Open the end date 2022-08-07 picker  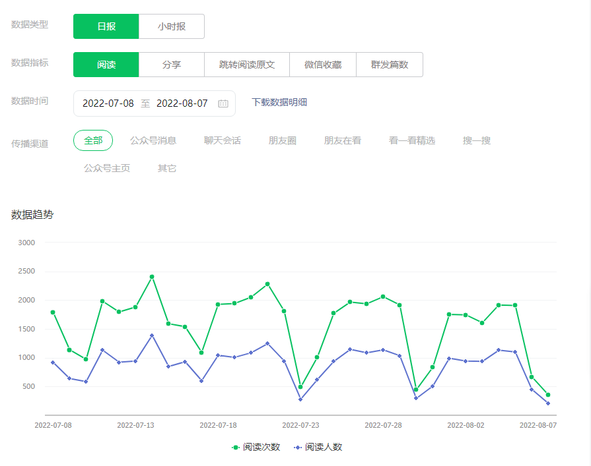[x=182, y=103]
